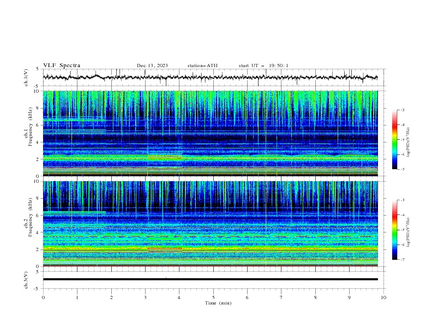Click the lower color scale bar

[x=394, y=230]
